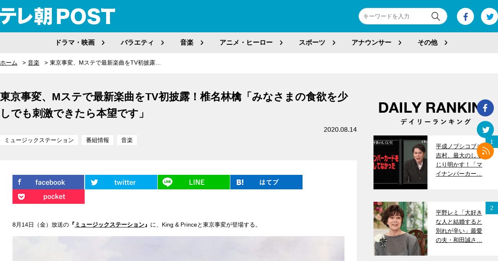Viewport: 498px width, 261px height.
Task: Open the header Facebook icon
Action: pos(465,17)
